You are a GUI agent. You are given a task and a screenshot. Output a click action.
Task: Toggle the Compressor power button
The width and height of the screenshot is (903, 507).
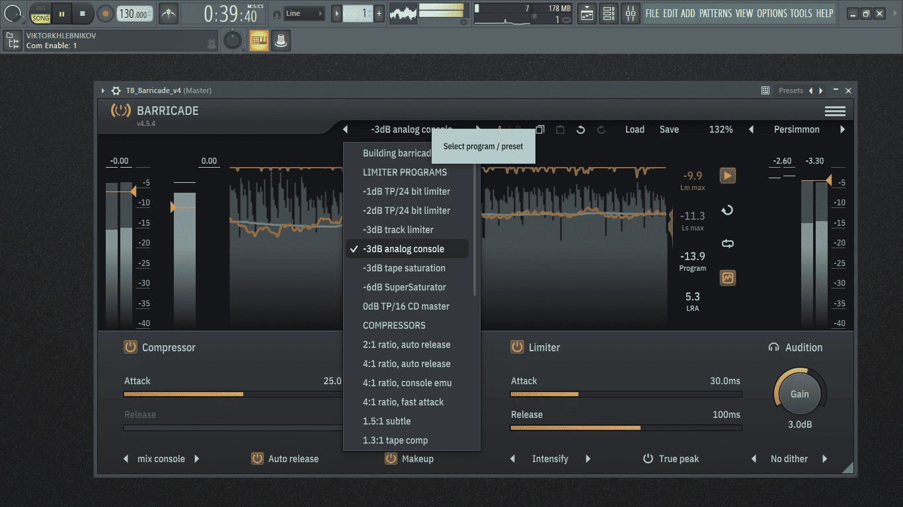pos(130,347)
